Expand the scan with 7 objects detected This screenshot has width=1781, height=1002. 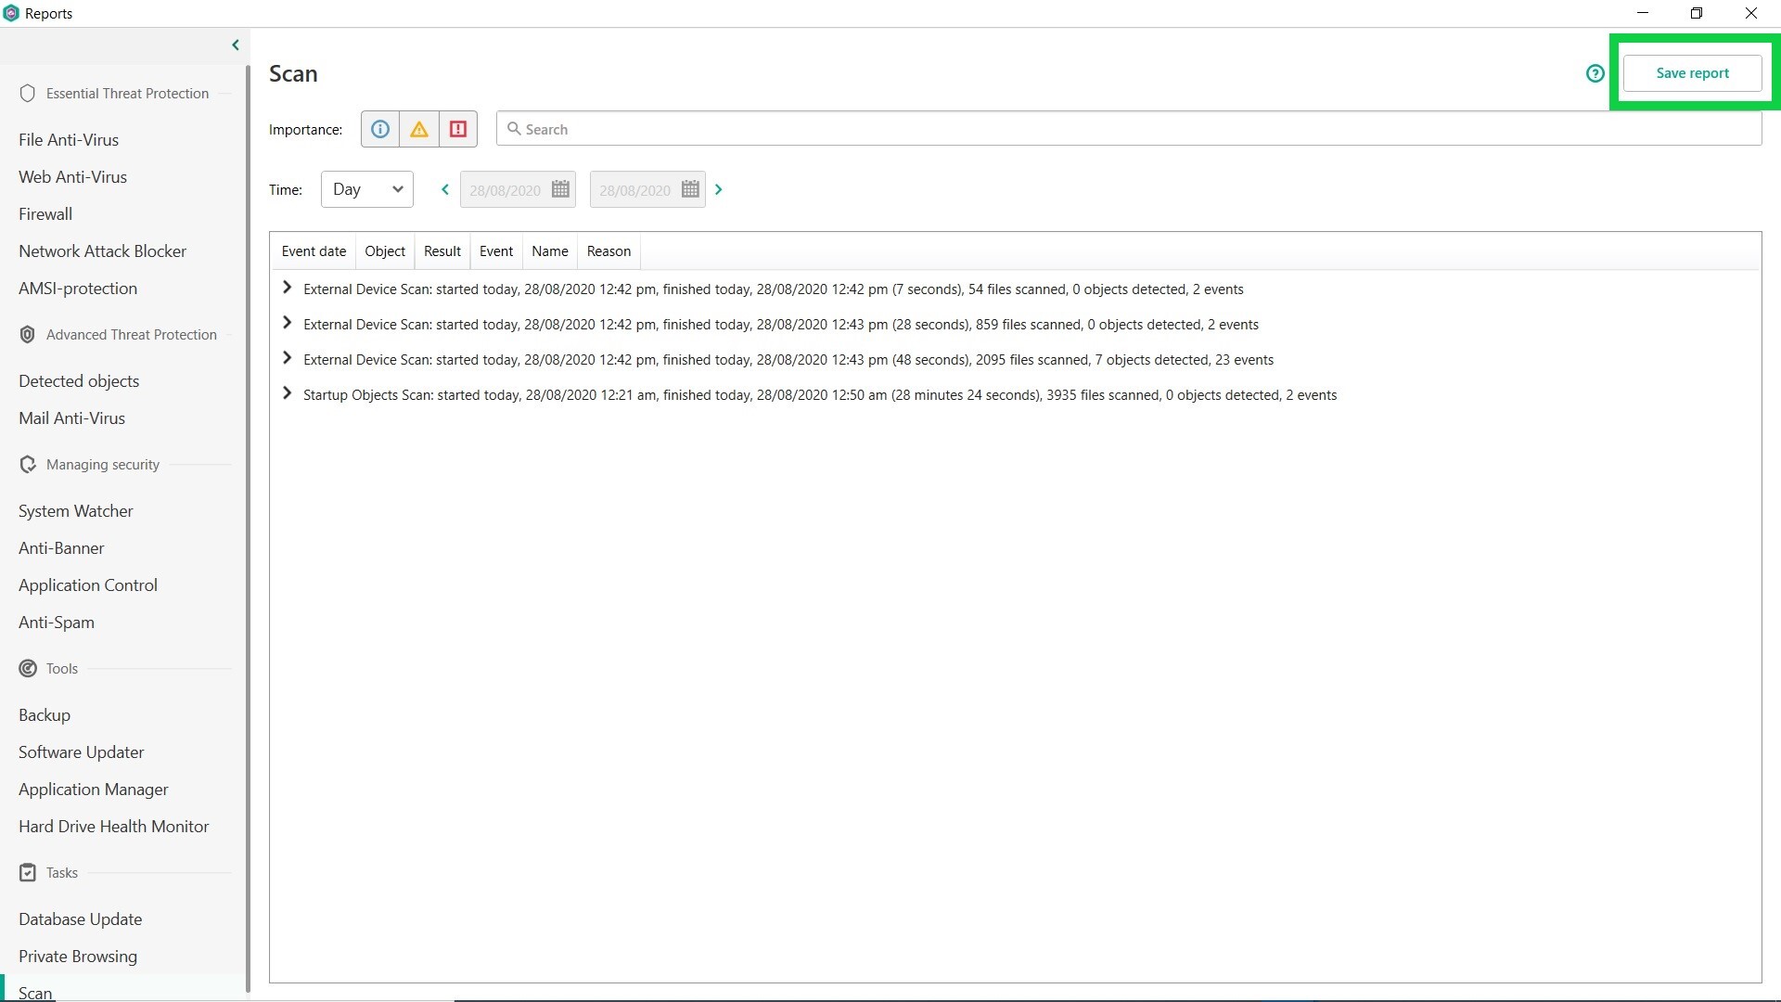pyautogui.click(x=287, y=358)
